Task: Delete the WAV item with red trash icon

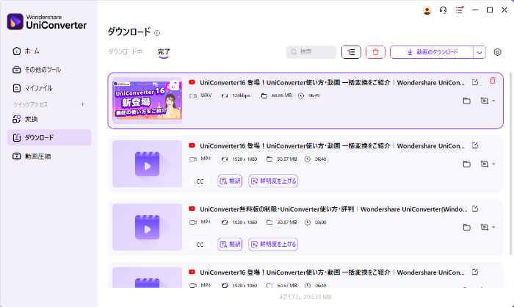Action: point(493,81)
